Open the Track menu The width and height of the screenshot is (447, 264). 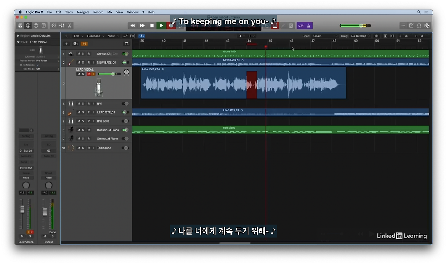pos(69,12)
